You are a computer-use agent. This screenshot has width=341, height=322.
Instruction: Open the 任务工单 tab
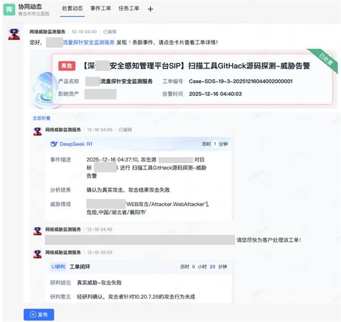129,9
